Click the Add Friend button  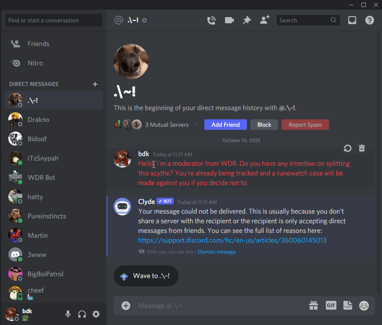[225, 125]
